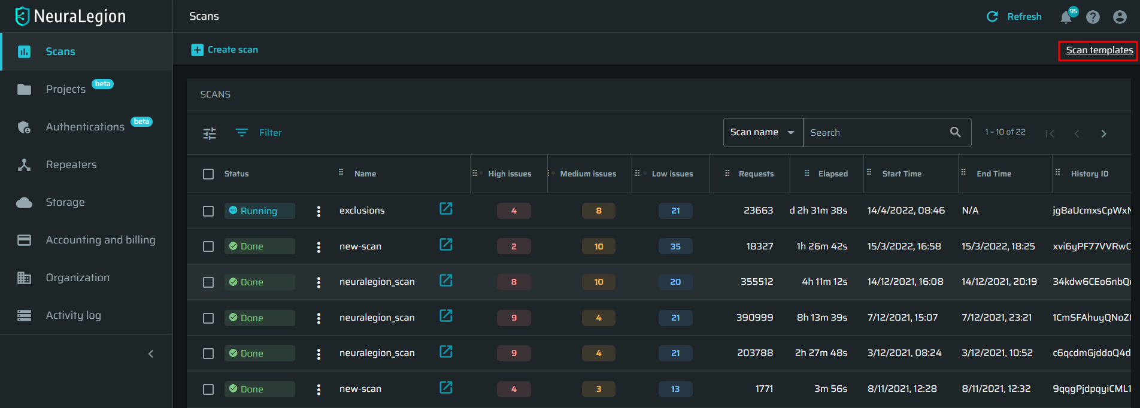This screenshot has height=408, width=1140.
Task: Click low issues badge 35
Action: coord(675,246)
